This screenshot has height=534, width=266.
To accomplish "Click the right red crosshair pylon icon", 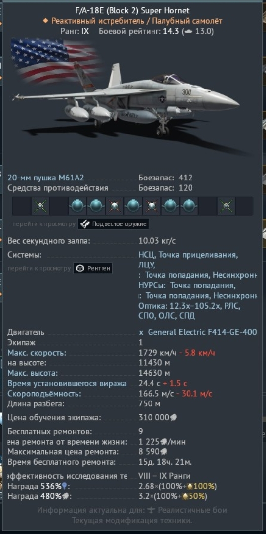I will [x=152, y=206].
